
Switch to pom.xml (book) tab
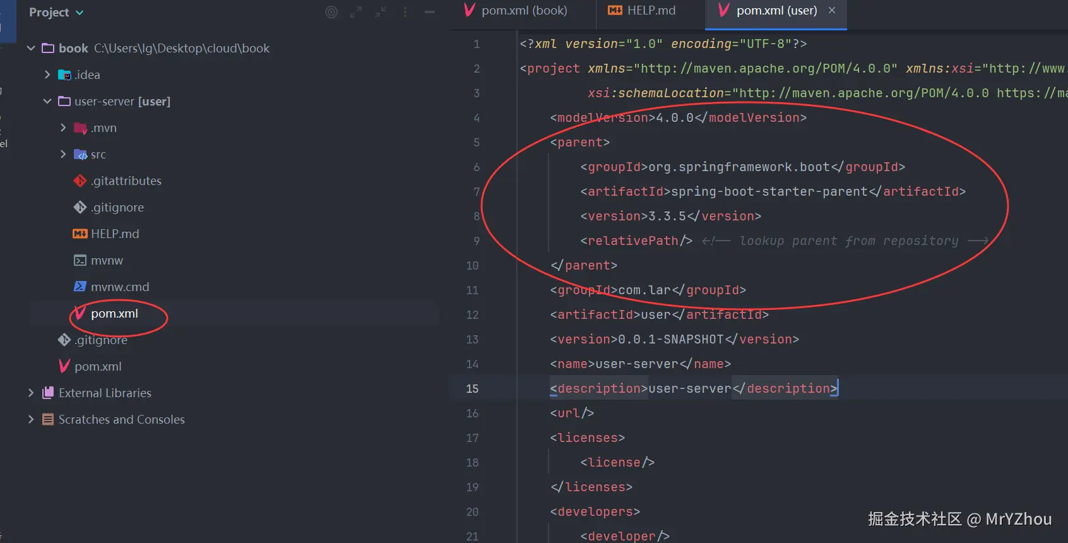524,11
